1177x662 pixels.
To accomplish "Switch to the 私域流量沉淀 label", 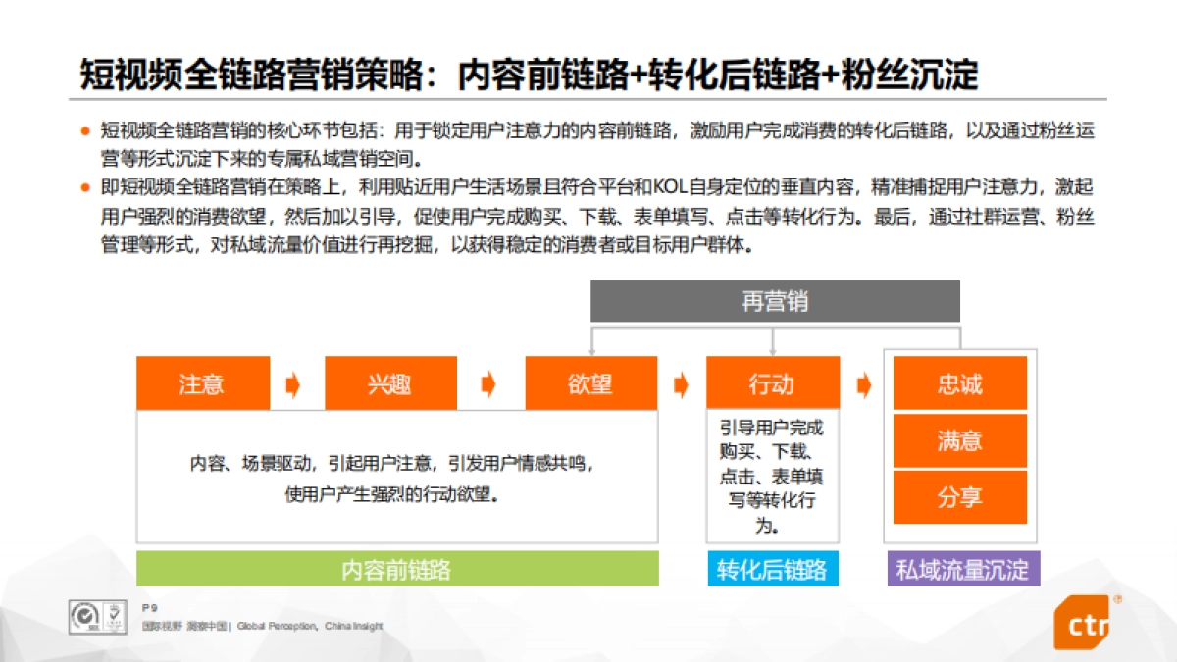I will 964,570.
